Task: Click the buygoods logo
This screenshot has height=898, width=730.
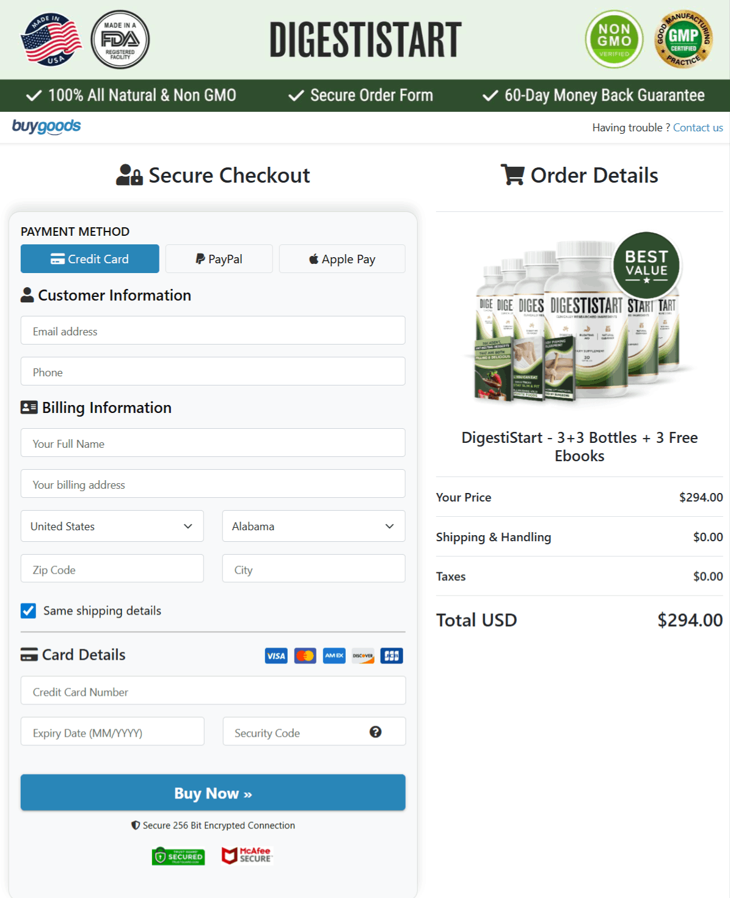Action: [x=46, y=126]
